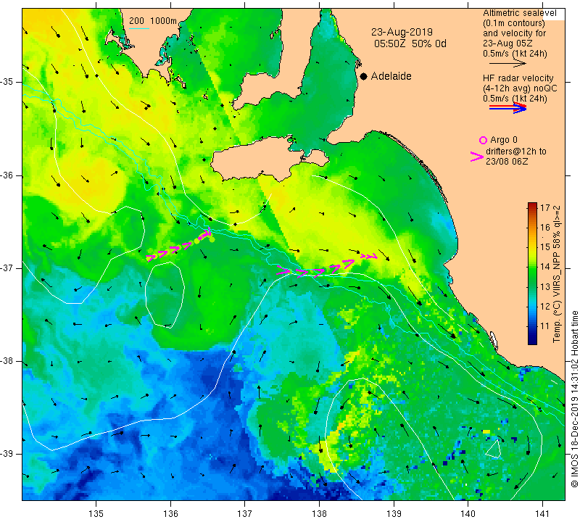Click the 05:50Z 50% 0d text

(410, 43)
